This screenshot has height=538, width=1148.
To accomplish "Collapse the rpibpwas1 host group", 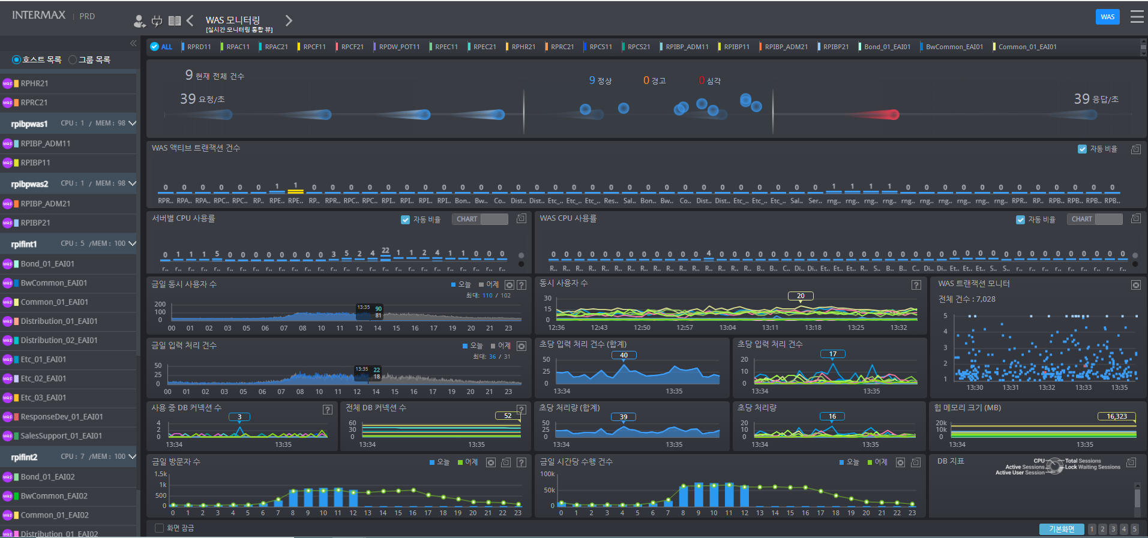I will [132, 124].
